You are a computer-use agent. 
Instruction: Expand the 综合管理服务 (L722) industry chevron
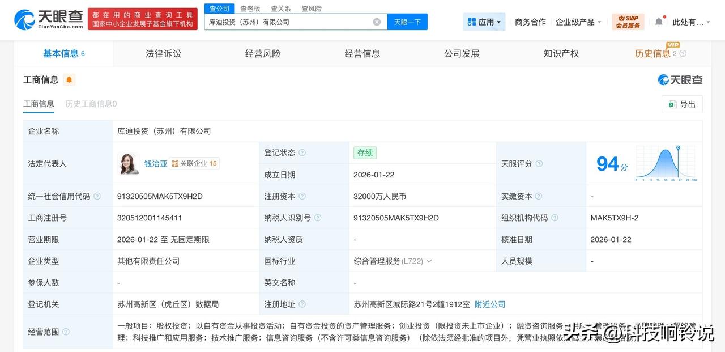(x=429, y=261)
